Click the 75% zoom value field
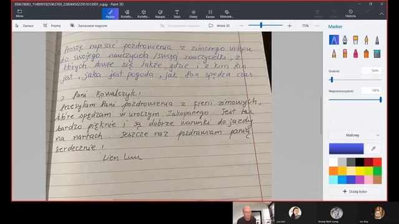This screenshot has height=224, width=399. tap(305, 26)
